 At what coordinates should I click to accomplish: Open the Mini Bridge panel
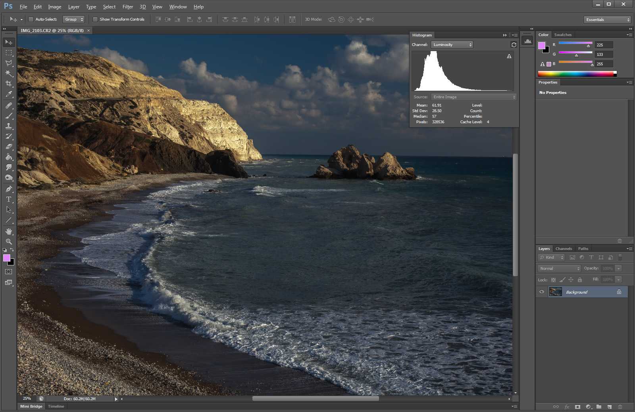click(31, 406)
